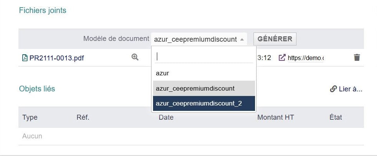Viewport: 377px width, 156px height.
Task: Click the État column header
Action: (336, 117)
